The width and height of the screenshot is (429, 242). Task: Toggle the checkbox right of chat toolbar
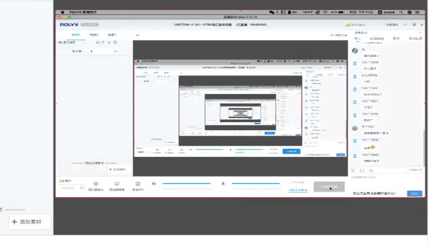tap(407, 170)
